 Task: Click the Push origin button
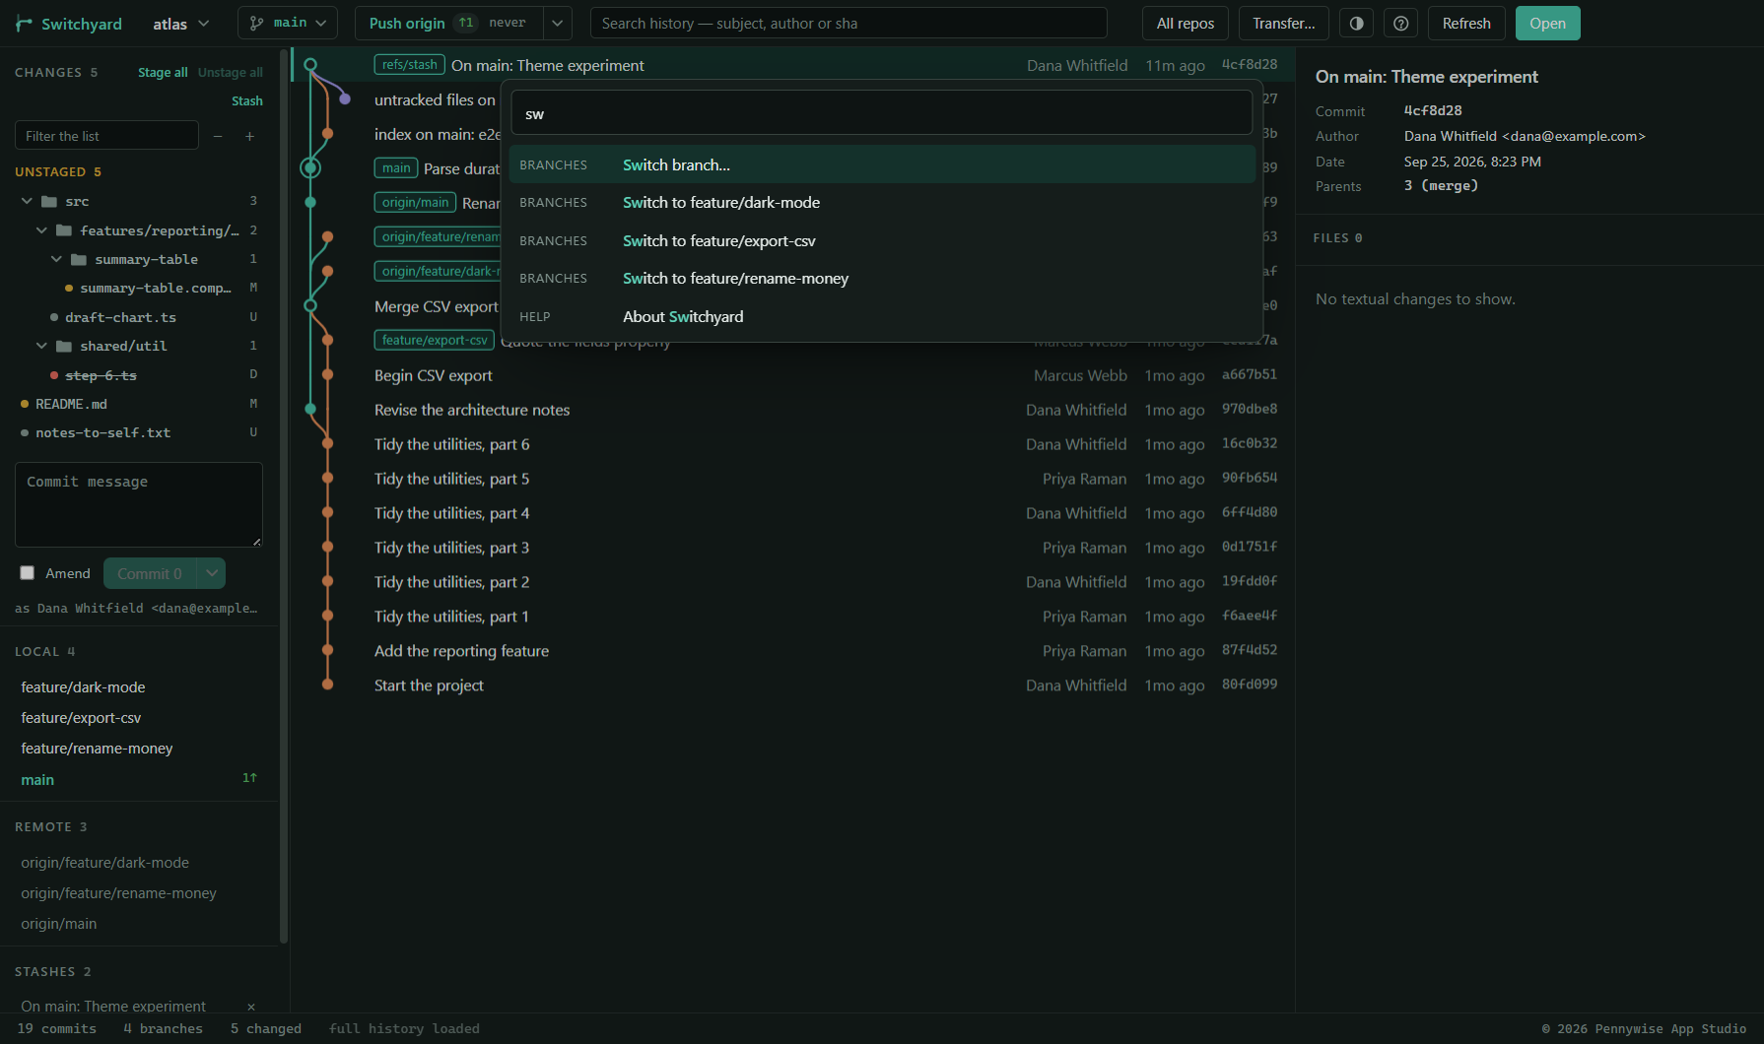pos(448,23)
